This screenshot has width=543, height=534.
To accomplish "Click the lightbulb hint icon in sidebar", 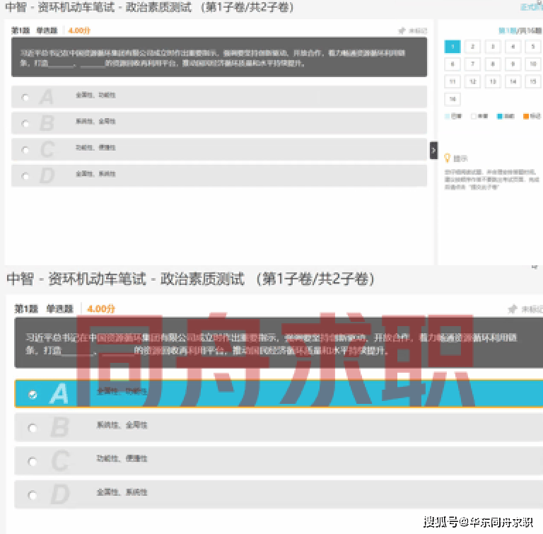I will pos(447,158).
